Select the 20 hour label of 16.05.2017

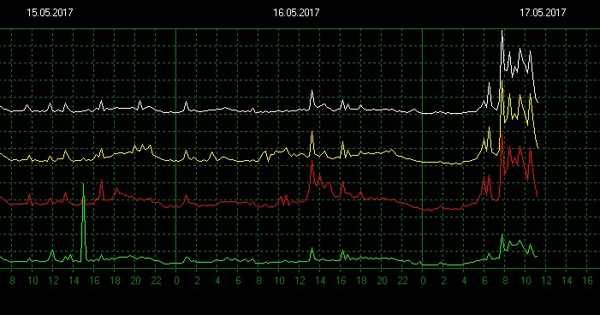coord(382,281)
